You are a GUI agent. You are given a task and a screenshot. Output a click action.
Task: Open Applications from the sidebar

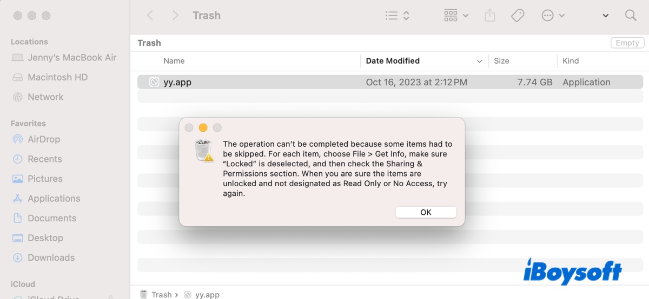[54, 199]
